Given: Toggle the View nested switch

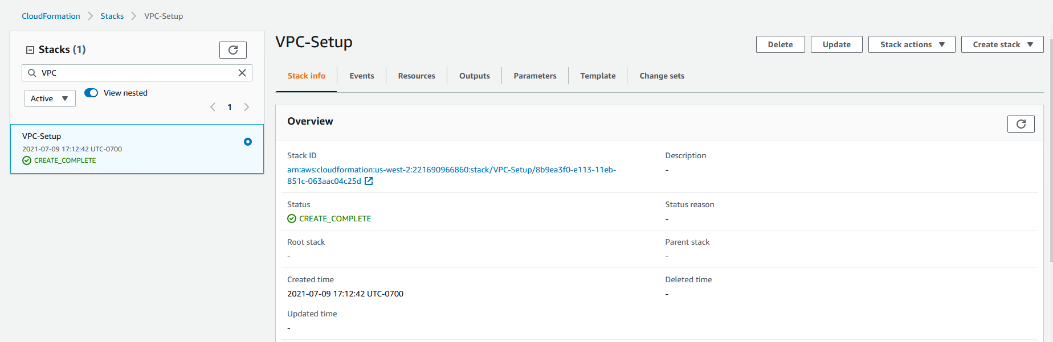Looking at the screenshot, I should (91, 93).
